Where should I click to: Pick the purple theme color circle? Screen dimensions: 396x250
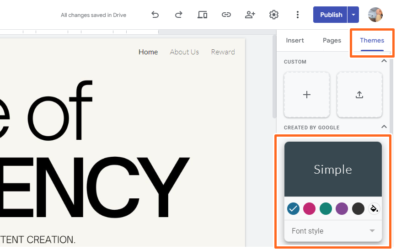pyautogui.click(x=342, y=209)
